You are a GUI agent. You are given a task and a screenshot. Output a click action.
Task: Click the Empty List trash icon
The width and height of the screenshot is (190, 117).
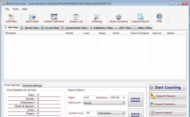coord(76,17)
